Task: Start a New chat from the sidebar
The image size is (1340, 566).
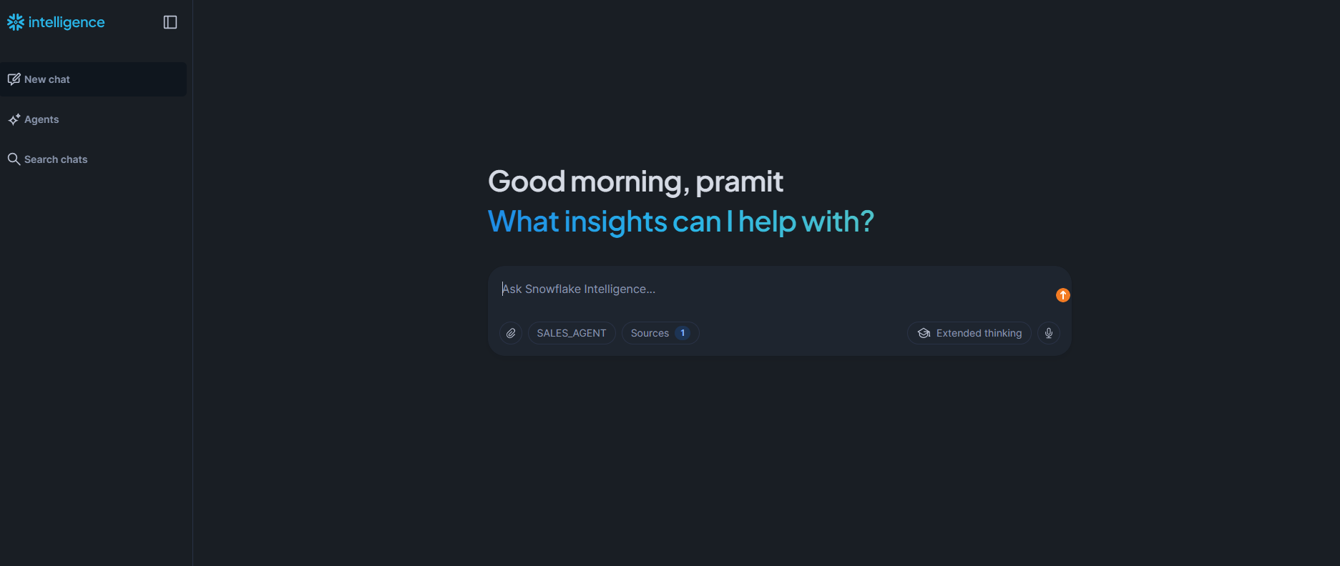Action: coord(47,79)
